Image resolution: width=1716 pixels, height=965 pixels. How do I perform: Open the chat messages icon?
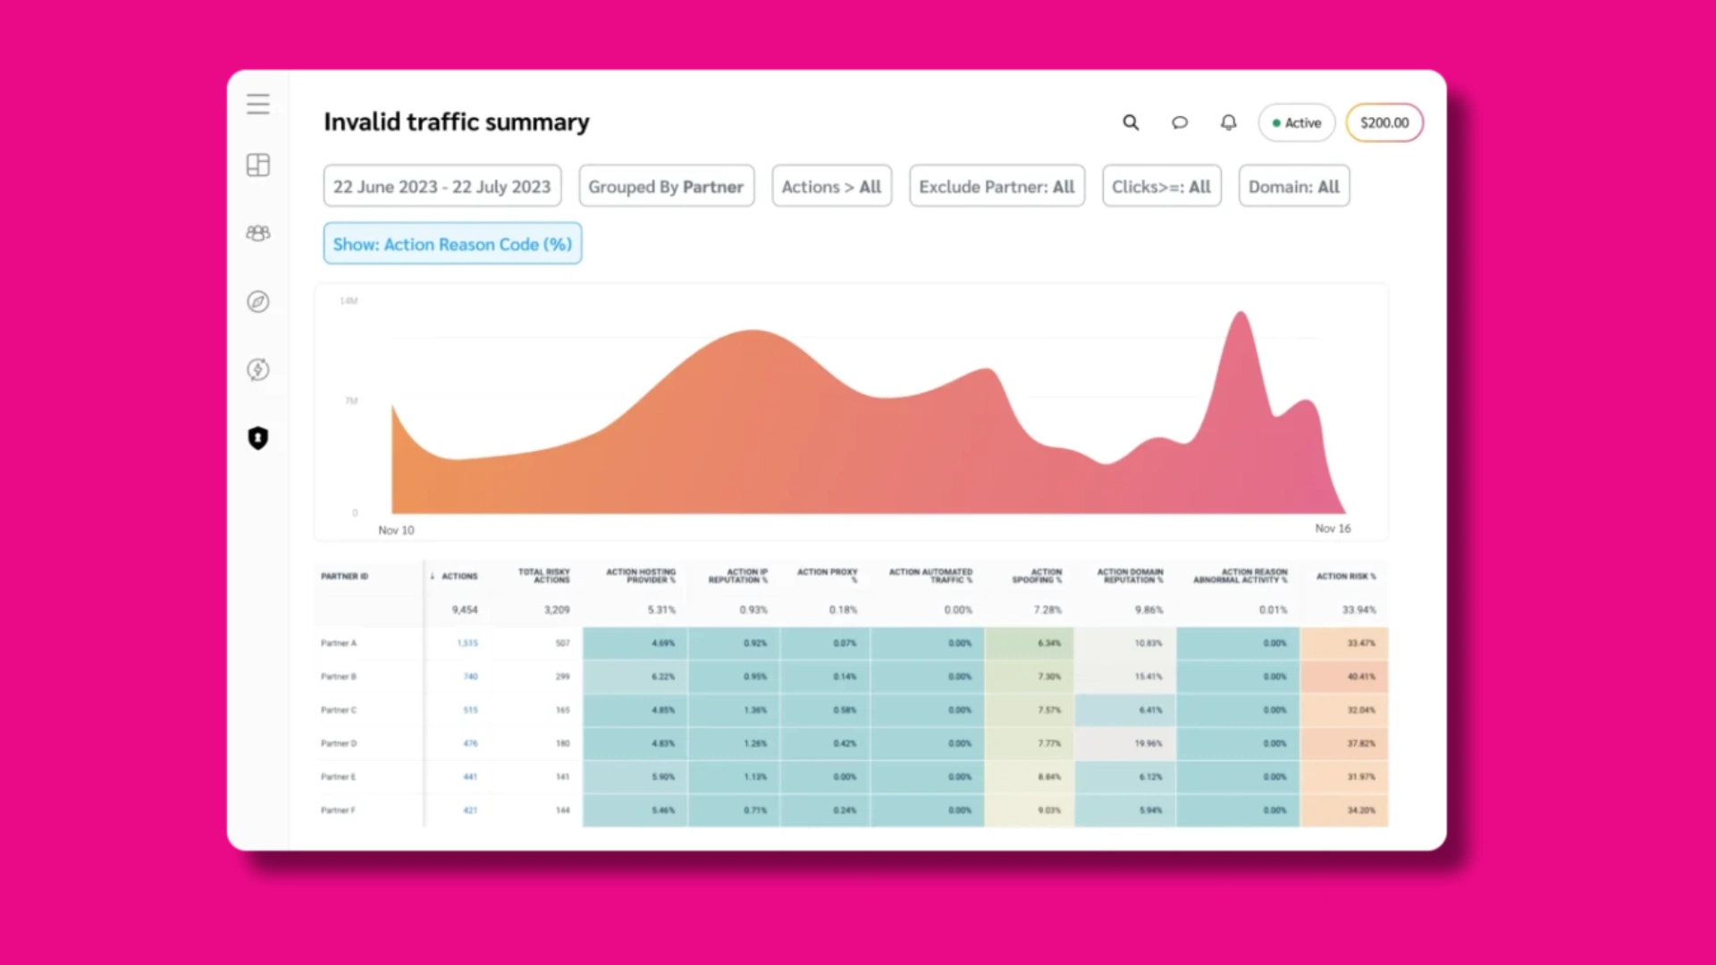tap(1180, 122)
